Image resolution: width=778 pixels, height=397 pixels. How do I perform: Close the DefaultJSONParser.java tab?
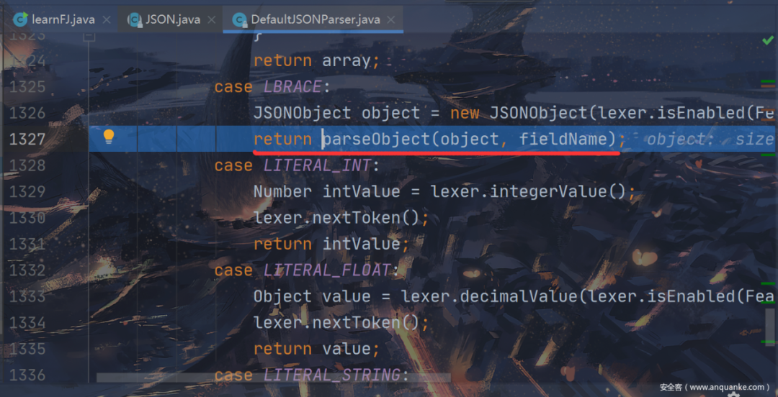391,20
